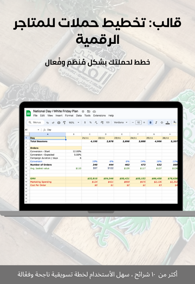195x284 pixels.
Task: Click the Menus search box
Action: click(x=35, y=123)
